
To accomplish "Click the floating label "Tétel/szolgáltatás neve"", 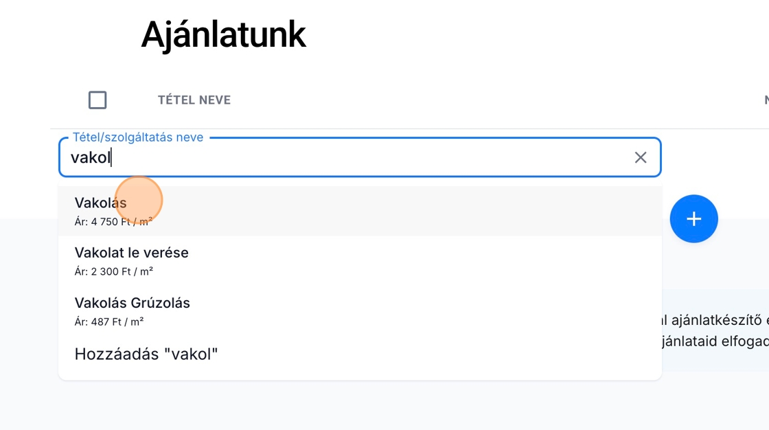I will 138,137.
